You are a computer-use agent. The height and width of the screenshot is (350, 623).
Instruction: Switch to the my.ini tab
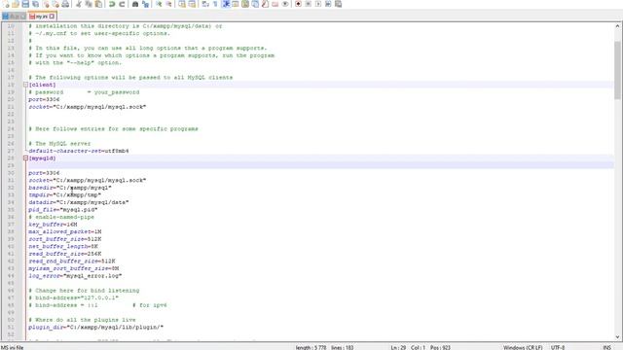41,17
